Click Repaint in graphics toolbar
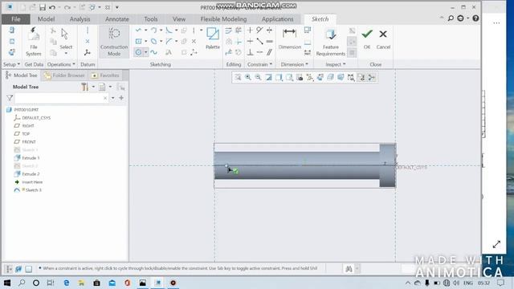Image resolution: width=514 pixels, height=289 pixels. tap(268, 77)
